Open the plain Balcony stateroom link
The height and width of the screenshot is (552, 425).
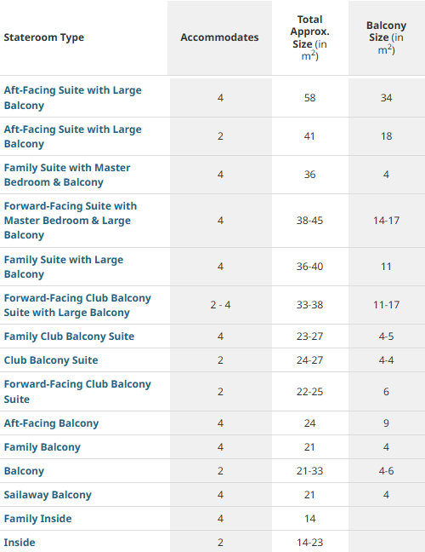click(x=24, y=471)
